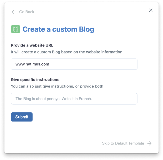Select the Go Back text link

click(x=27, y=12)
